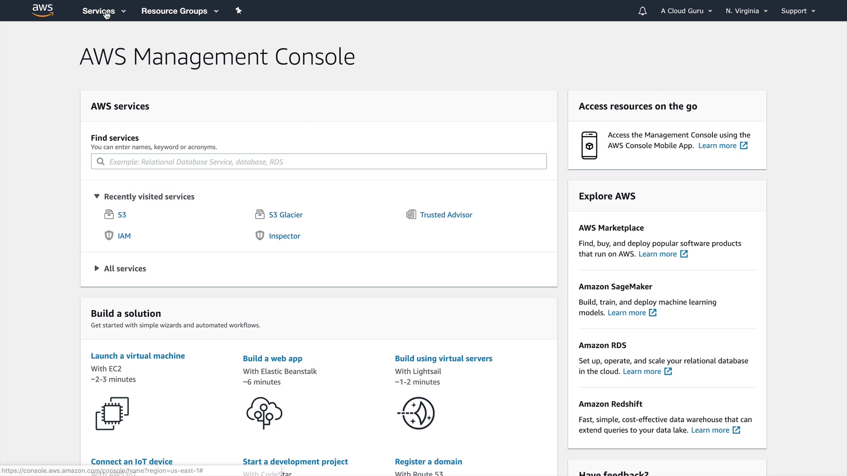This screenshot has height=476, width=847.
Task: Click the Trusted Advisor service icon
Action: (411, 215)
